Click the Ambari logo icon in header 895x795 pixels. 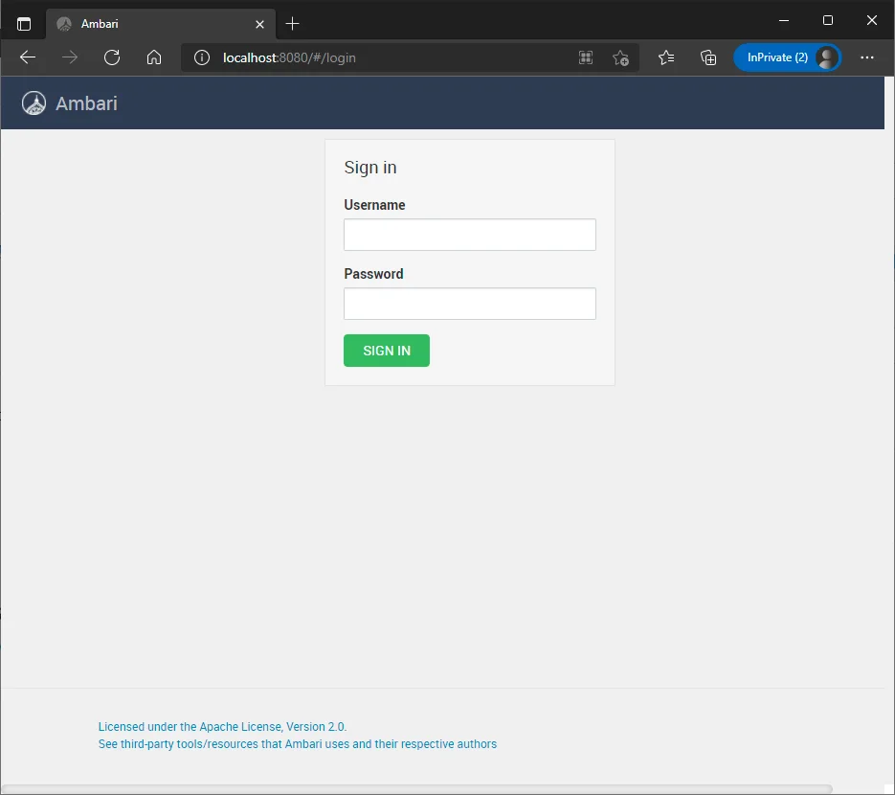pyautogui.click(x=34, y=103)
